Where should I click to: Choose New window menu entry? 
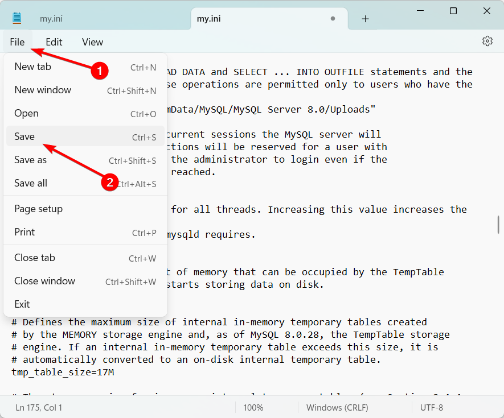coord(85,90)
